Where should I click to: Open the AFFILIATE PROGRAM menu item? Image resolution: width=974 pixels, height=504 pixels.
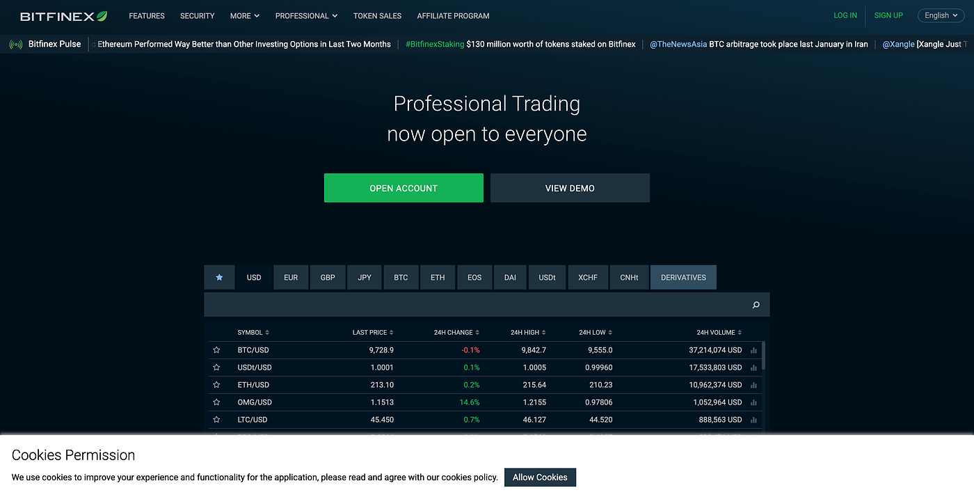453,15
